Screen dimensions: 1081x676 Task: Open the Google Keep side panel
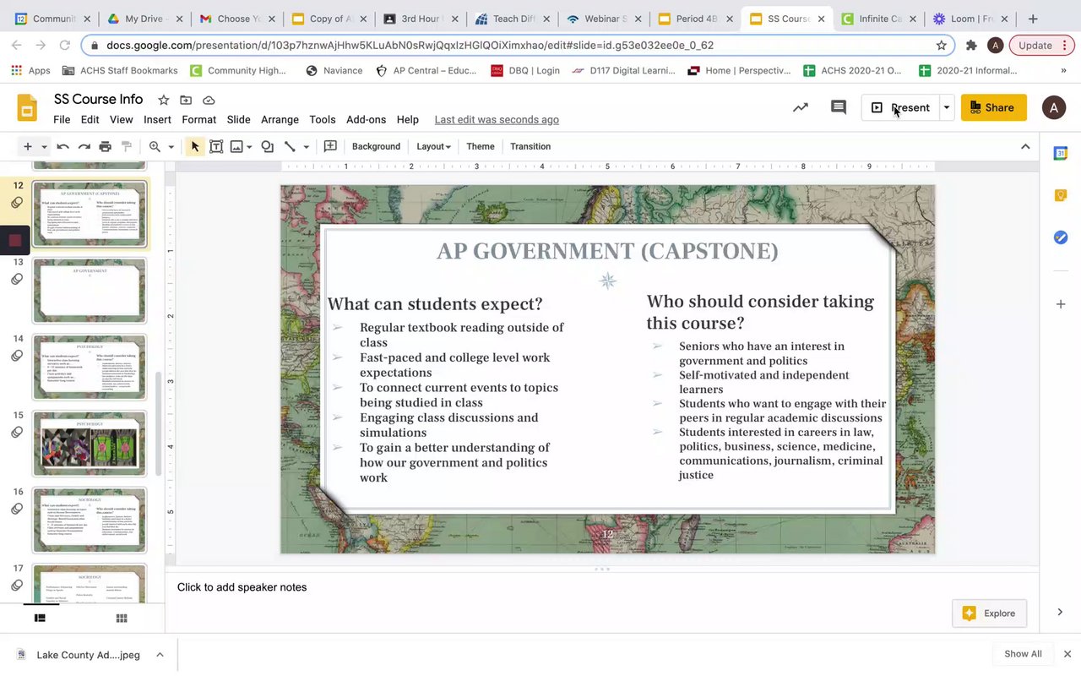point(1061,195)
